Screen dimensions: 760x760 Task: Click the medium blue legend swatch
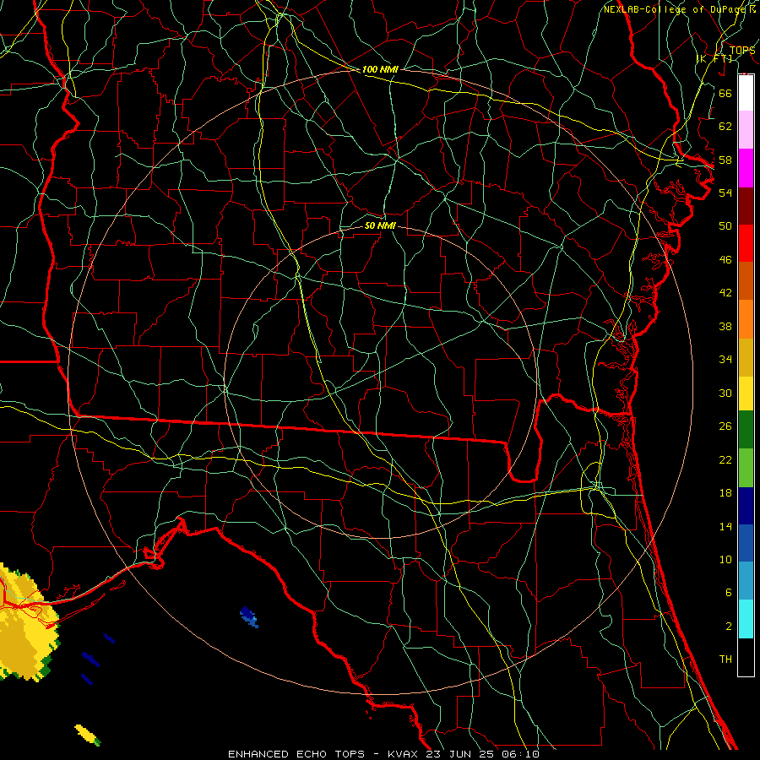(746, 543)
